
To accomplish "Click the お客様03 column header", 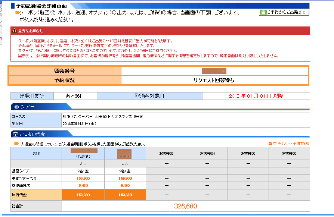I will [166, 154].
